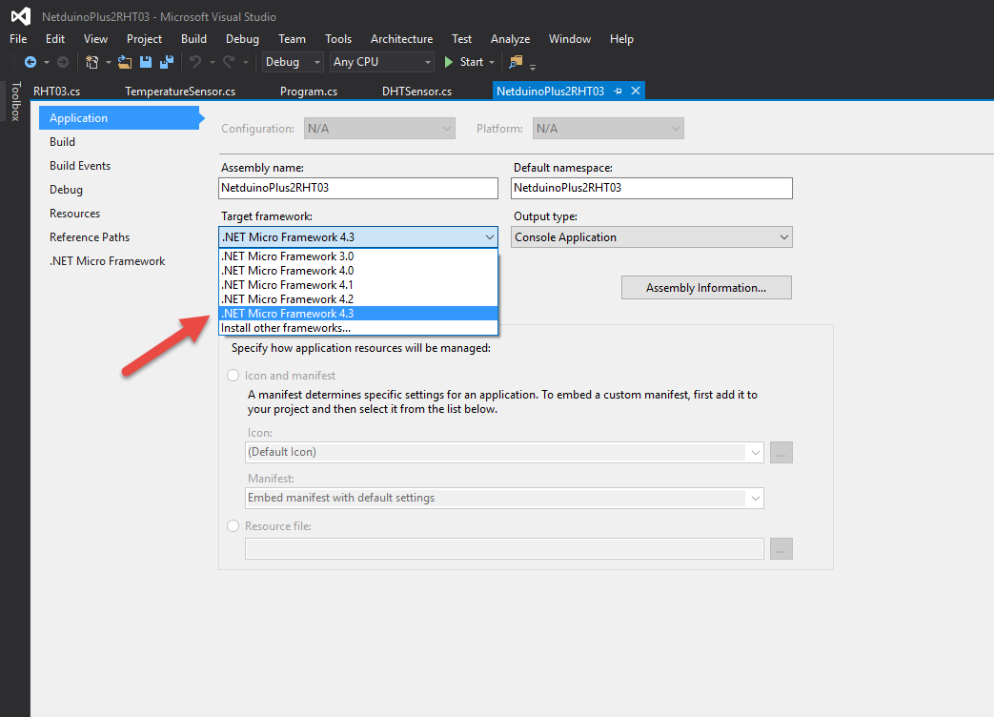The width and height of the screenshot is (994, 717).
Task: Click the Undo arrow icon
Action: pyautogui.click(x=195, y=62)
